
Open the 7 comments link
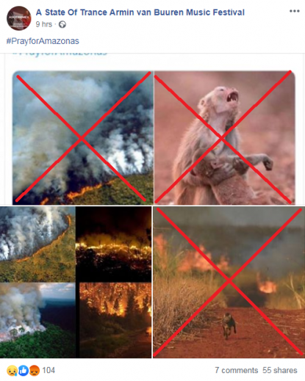(237, 370)
